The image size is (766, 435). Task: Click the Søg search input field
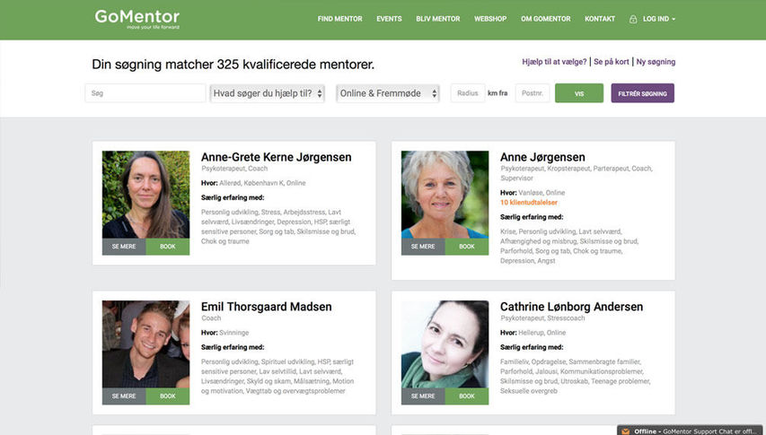(145, 93)
